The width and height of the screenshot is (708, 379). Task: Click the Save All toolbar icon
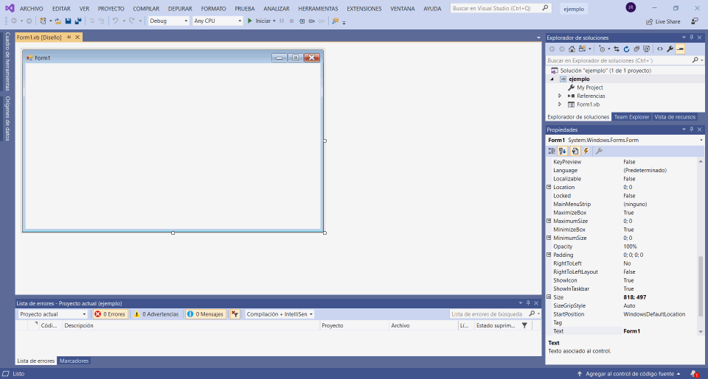[x=77, y=21]
